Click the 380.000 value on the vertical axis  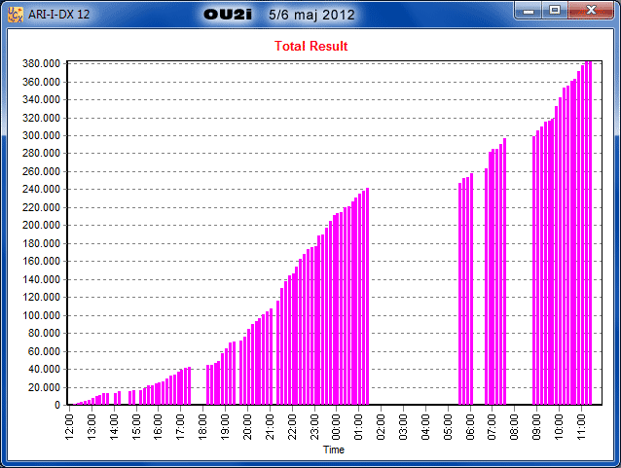[42, 63]
